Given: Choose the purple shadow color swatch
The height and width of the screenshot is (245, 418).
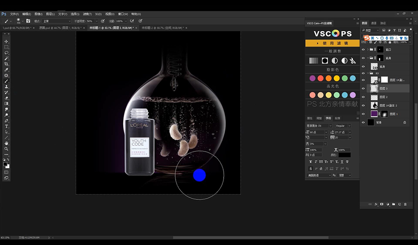Looking at the screenshot, I should pos(312,78).
